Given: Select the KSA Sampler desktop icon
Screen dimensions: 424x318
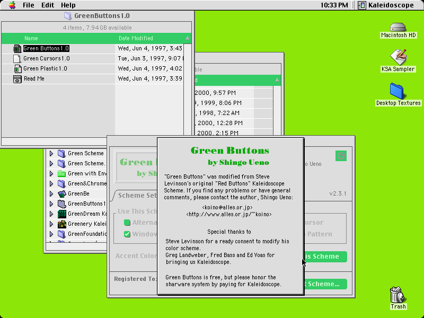Looking at the screenshot, I should pyautogui.click(x=398, y=57).
